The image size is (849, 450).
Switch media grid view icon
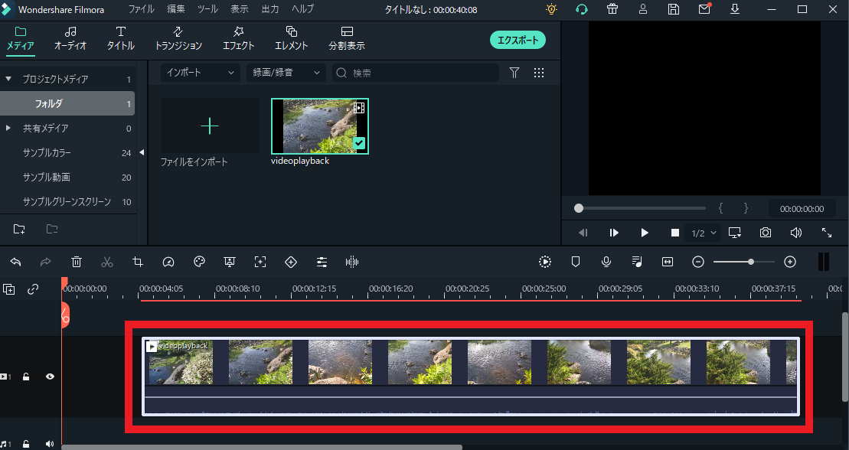(x=539, y=73)
